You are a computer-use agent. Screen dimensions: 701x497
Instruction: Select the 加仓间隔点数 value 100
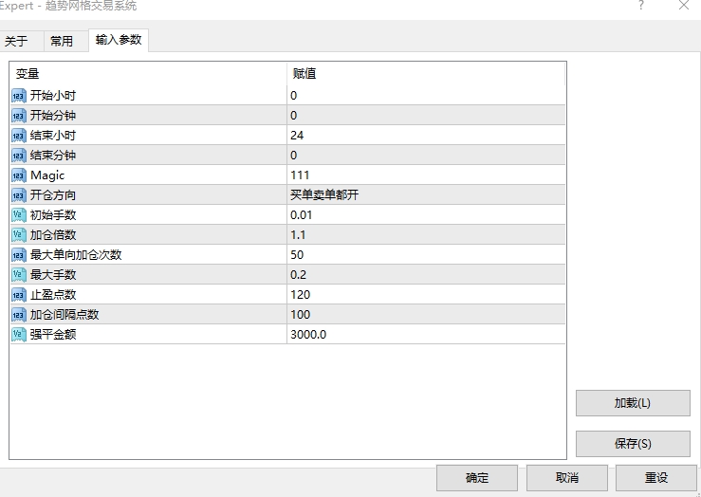(x=425, y=314)
